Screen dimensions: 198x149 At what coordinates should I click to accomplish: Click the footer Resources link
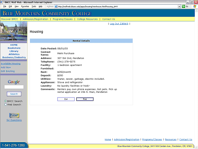(x=170, y=139)
